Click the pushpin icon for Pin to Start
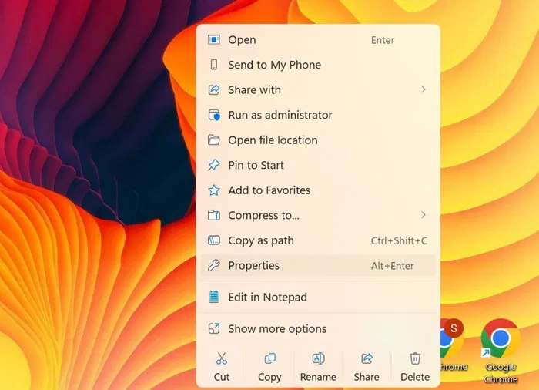This screenshot has height=390, width=539. point(214,165)
